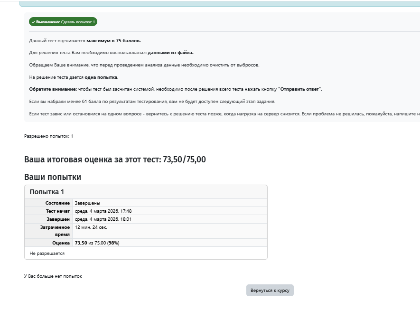
Task: Select the Попытка 1 heading
Action: pyautogui.click(x=47, y=192)
